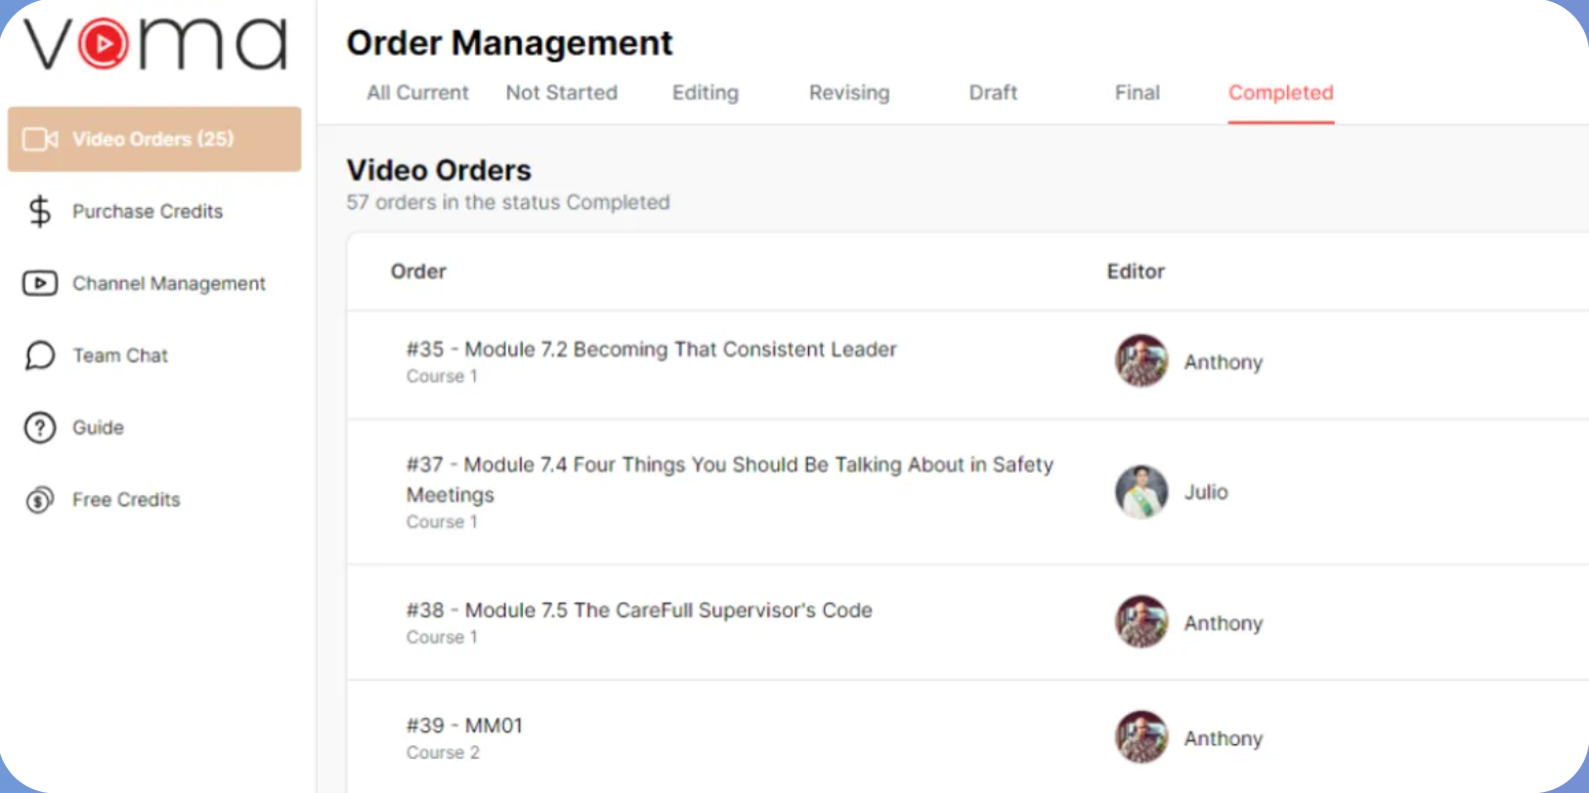Open the Not Started tab
The height and width of the screenshot is (793, 1589).
(561, 93)
